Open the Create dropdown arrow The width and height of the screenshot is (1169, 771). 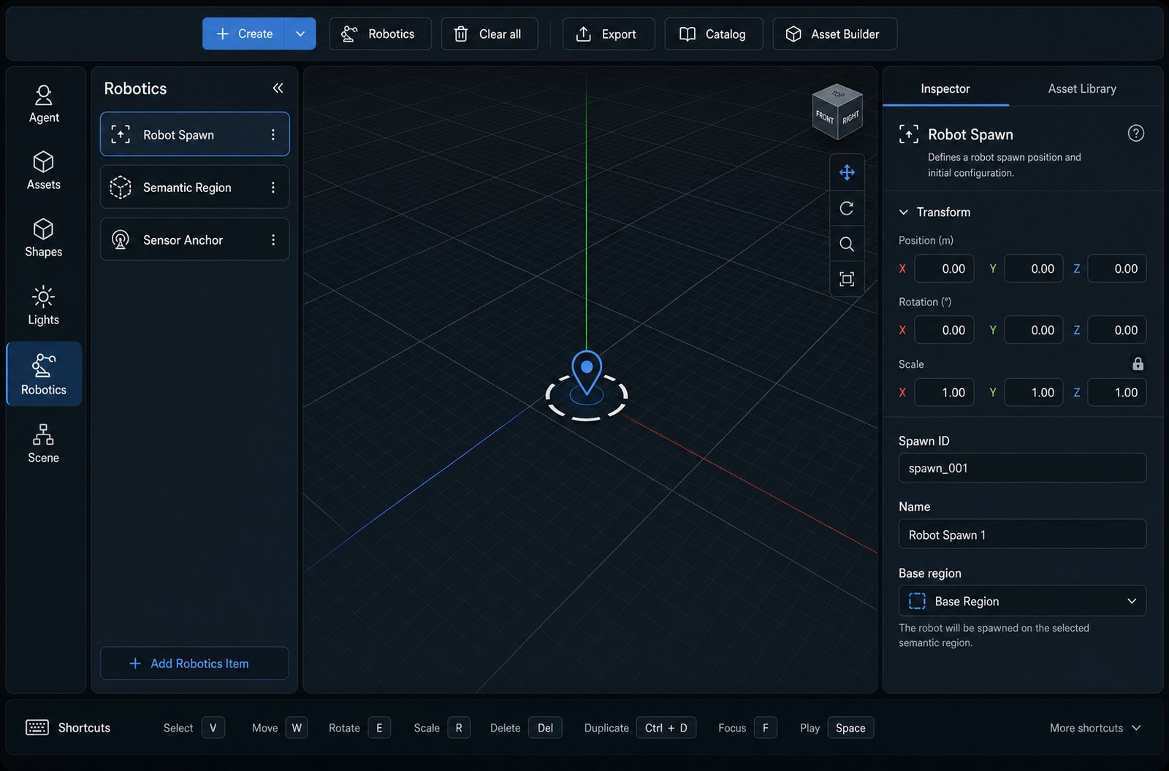[x=300, y=34]
